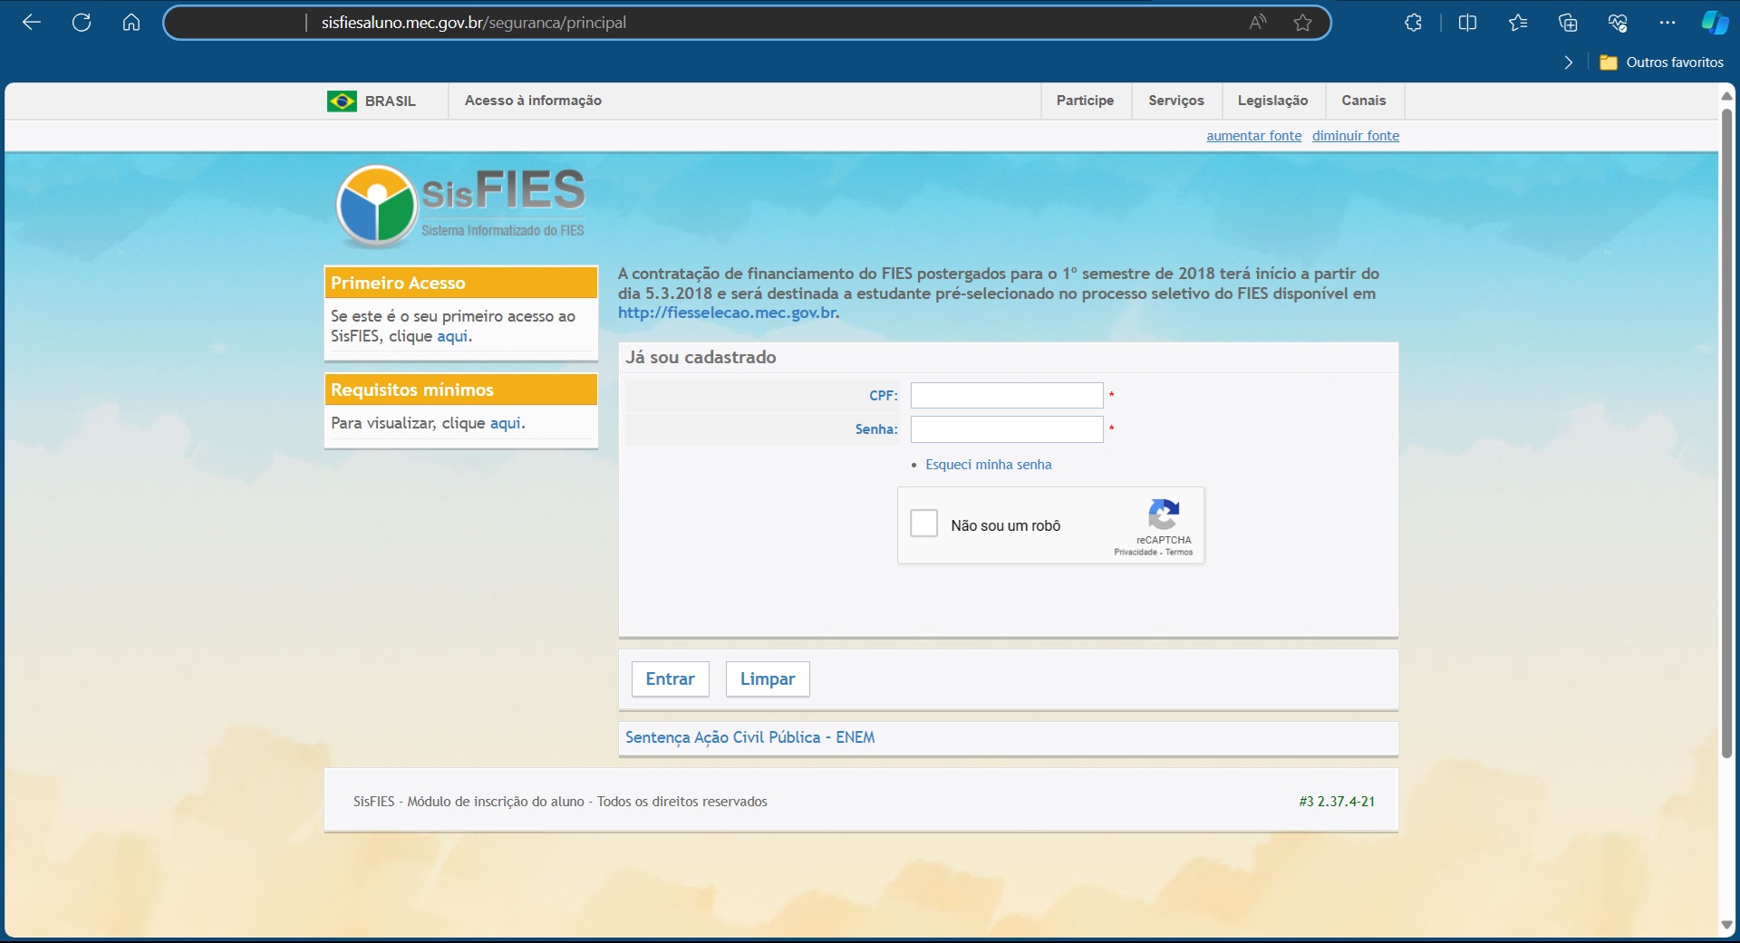Screen dimensions: 1740x943
Task: Add page to favorites with the star icon
Action: (x=1303, y=23)
